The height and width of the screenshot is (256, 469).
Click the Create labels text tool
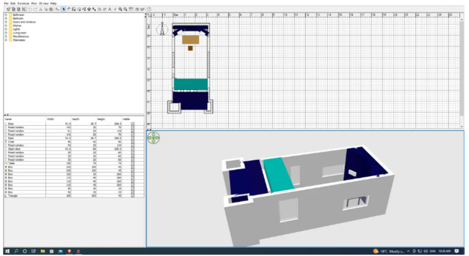click(x=110, y=9)
